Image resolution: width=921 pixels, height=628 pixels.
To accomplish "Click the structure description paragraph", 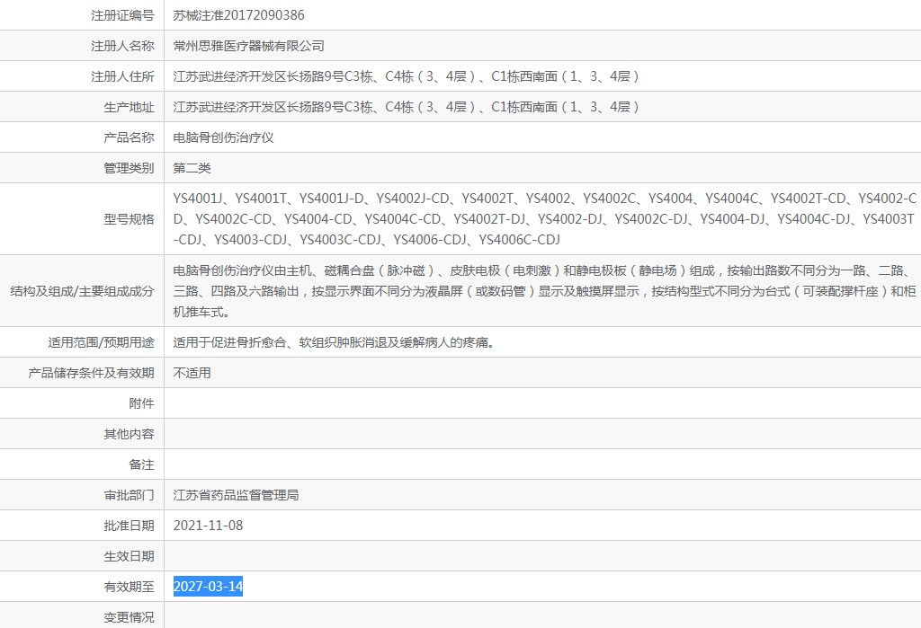I will (x=544, y=291).
